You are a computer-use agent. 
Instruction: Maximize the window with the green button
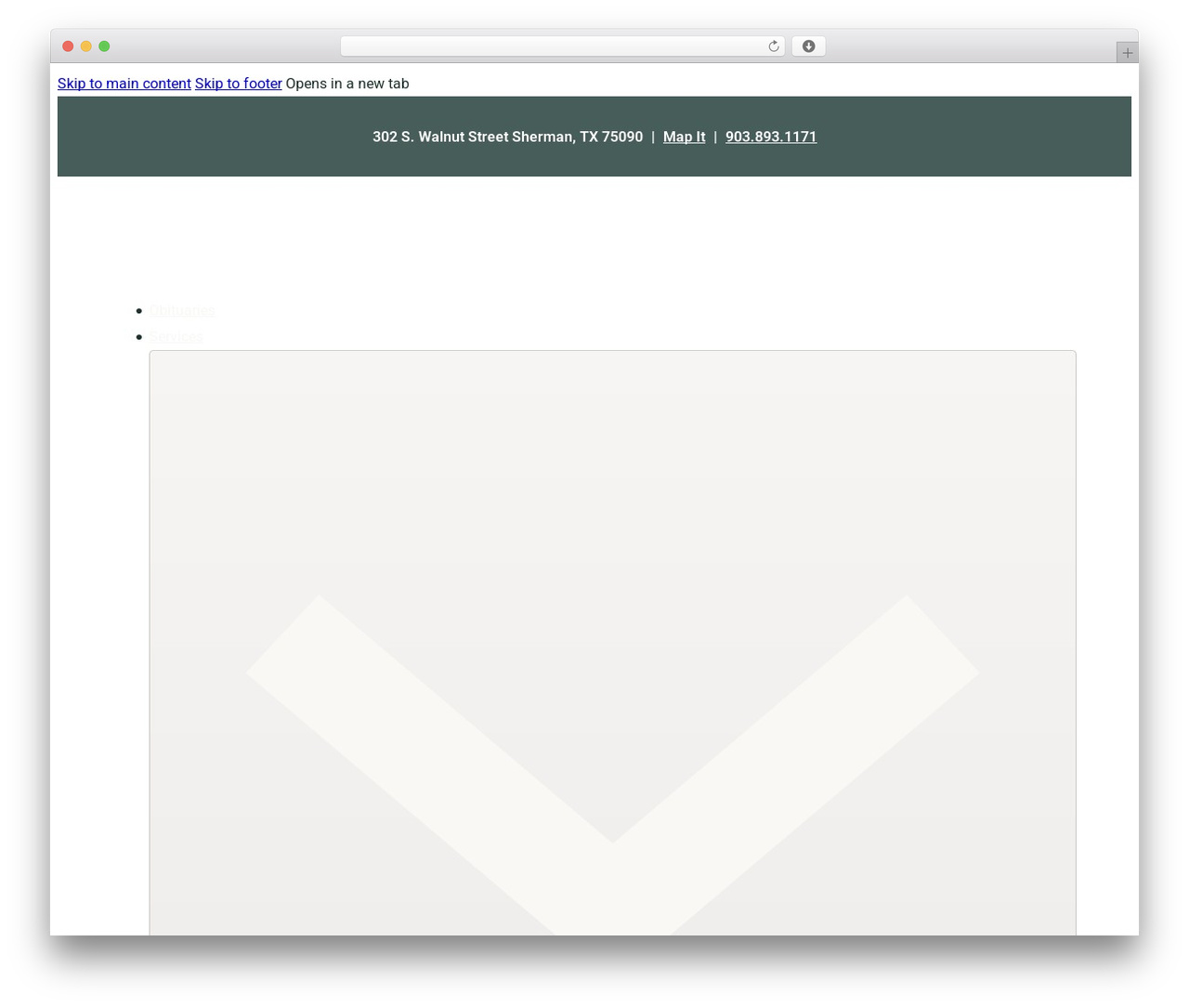point(104,46)
